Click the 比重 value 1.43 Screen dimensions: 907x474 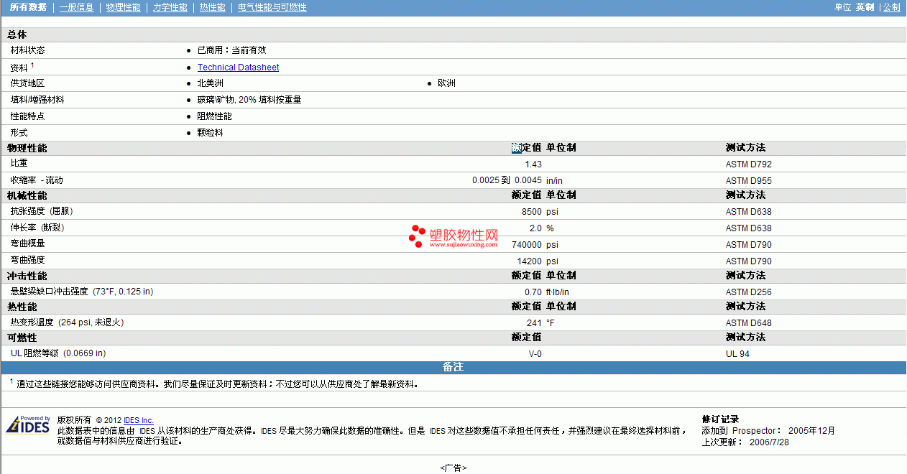click(x=533, y=164)
